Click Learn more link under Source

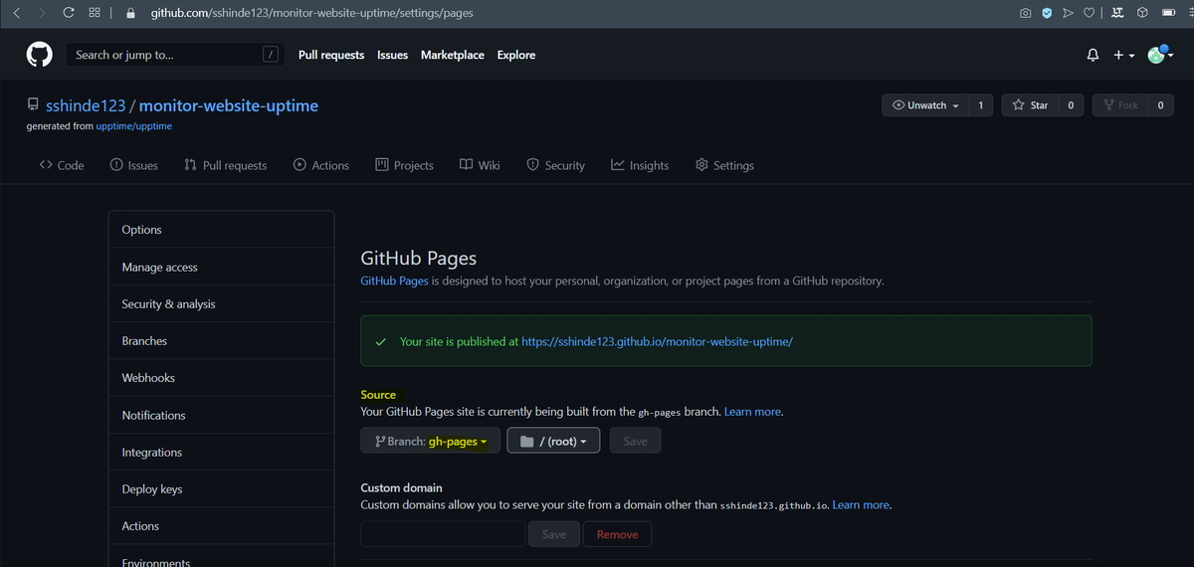[752, 411]
